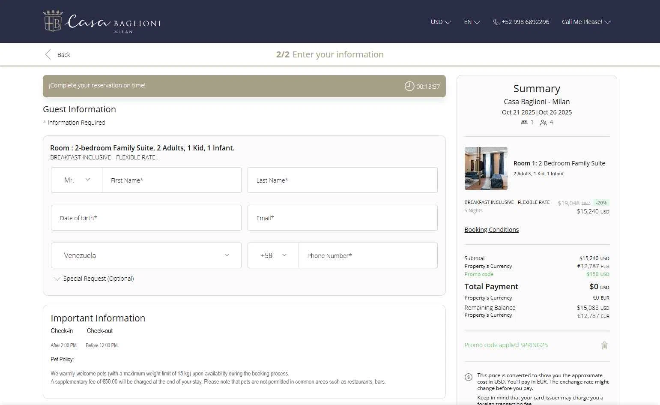Click 'Complete your reservation on time!' banner text
This screenshot has width=660, height=405.
point(97,85)
